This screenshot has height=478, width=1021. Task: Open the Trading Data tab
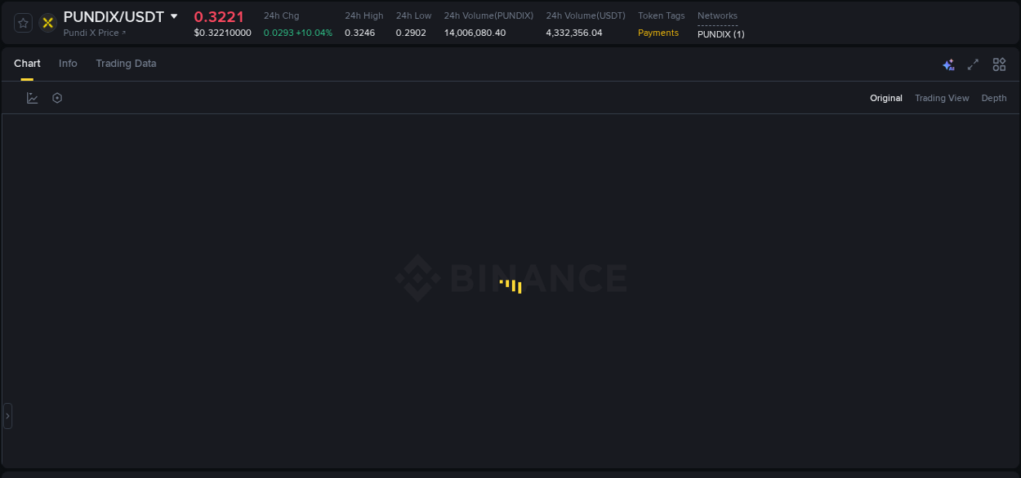126,63
